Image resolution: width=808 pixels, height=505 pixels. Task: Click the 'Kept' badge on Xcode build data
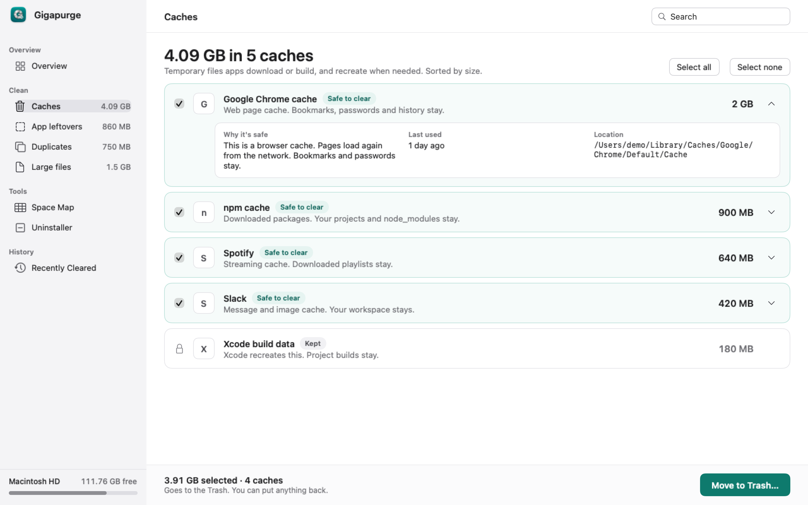(x=312, y=343)
